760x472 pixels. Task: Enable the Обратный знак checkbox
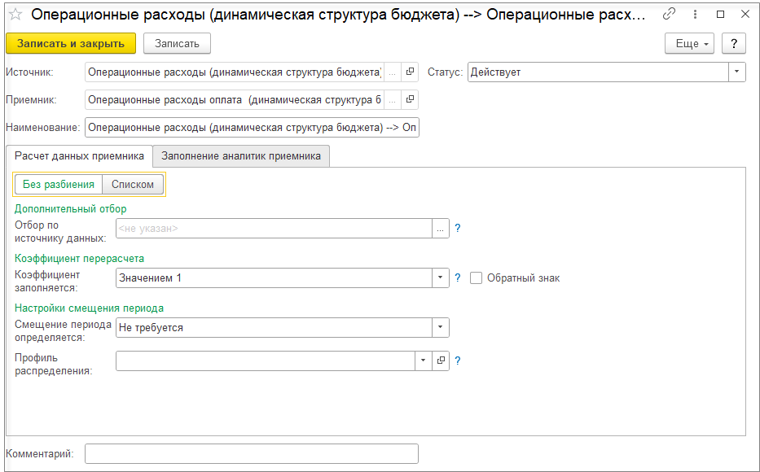click(477, 278)
